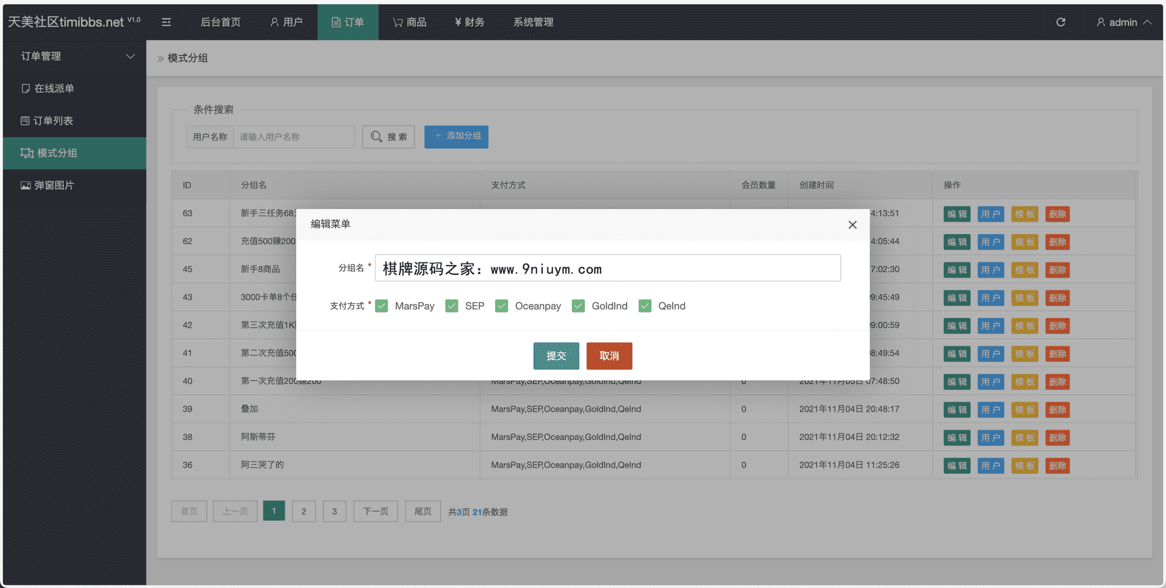Toggle the SEP checkbox
The height and width of the screenshot is (588, 1166).
451,306
